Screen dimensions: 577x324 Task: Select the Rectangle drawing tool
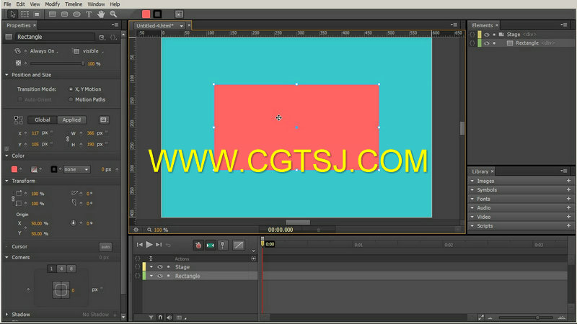(52, 14)
